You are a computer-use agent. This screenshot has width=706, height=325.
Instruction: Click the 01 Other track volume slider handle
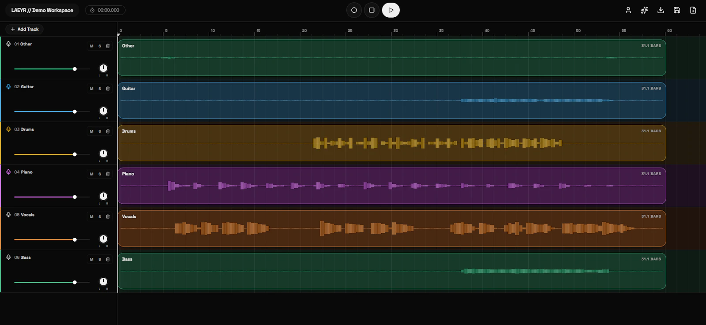tap(75, 69)
